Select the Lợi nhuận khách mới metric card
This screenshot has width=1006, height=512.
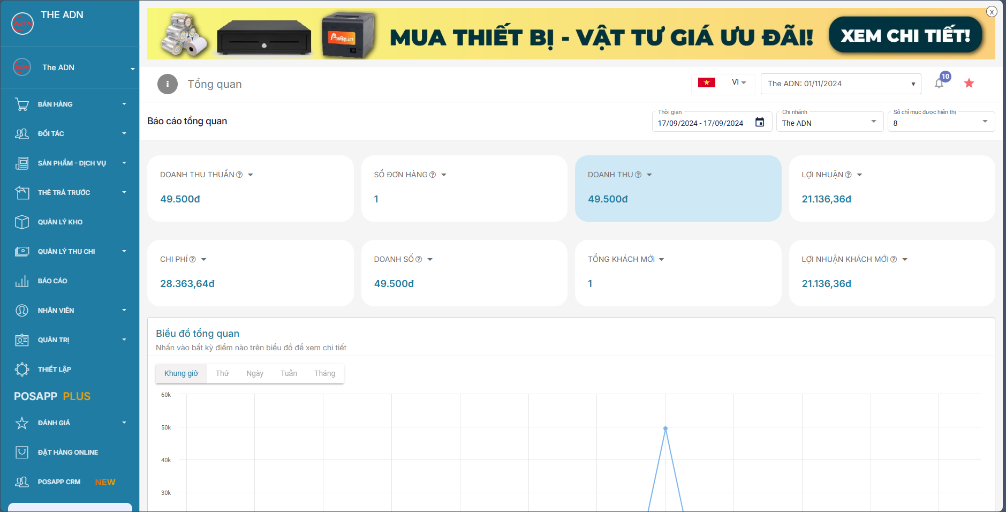tap(892, 273)
